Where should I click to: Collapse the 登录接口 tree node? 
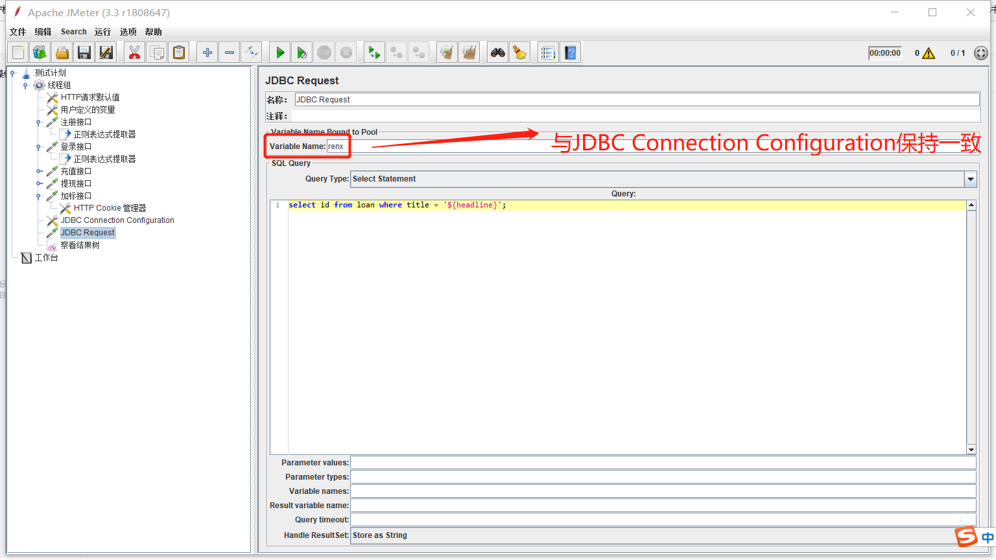point(38,147)
